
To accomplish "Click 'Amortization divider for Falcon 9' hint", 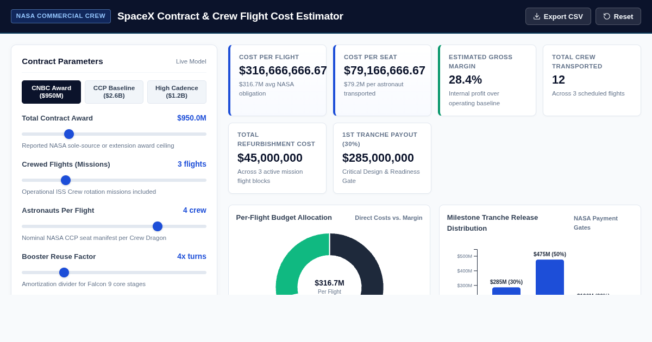I will pos(84,284).
